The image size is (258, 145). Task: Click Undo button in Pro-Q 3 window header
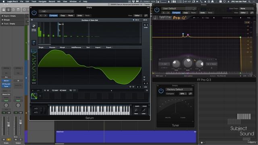(x=202, y=12)
